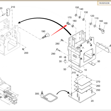Select callout number 210 in the diagram
This screenshot has width=111, height=111.
[13, 7]
